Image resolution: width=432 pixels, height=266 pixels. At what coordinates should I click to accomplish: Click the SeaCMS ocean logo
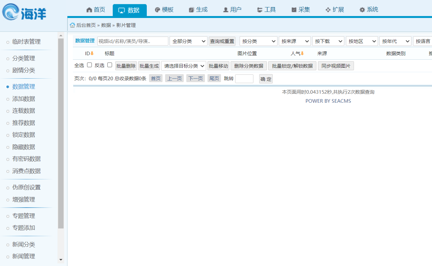pyautogui.click(x=24, y=13)
